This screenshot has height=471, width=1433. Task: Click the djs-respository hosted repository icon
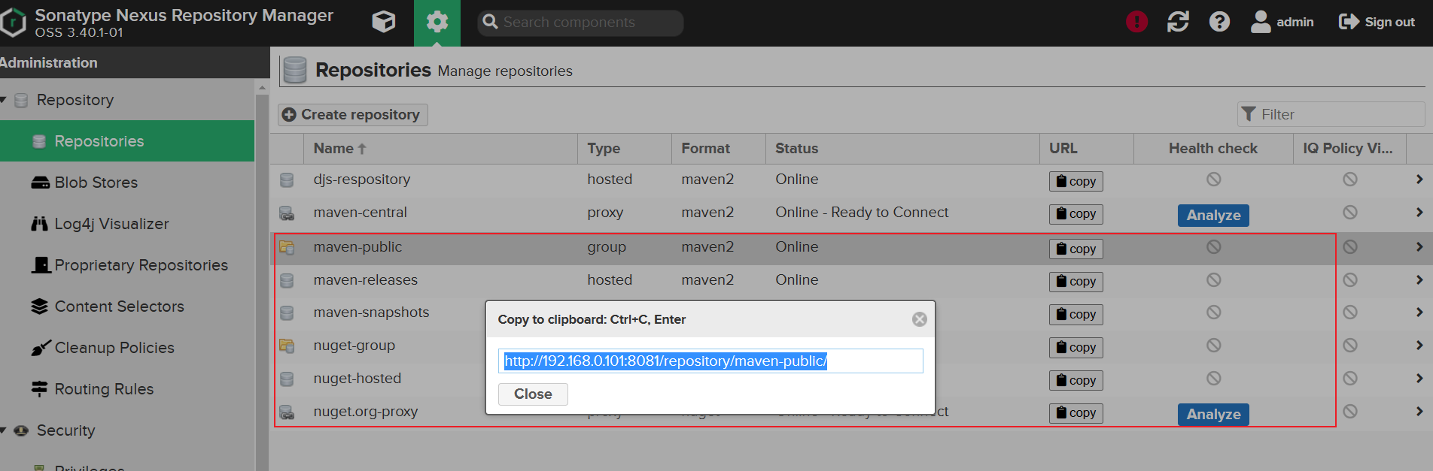[287, 180]
